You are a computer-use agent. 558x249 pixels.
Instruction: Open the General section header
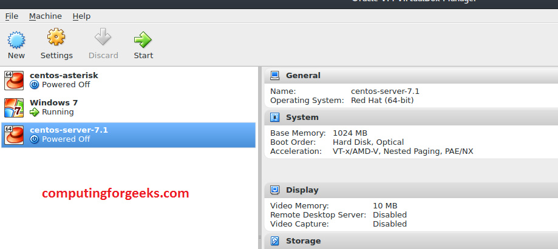[411, 75]
